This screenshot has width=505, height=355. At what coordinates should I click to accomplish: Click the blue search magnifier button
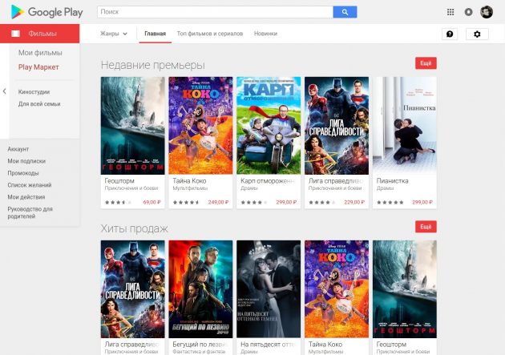[x=345, y=12]
